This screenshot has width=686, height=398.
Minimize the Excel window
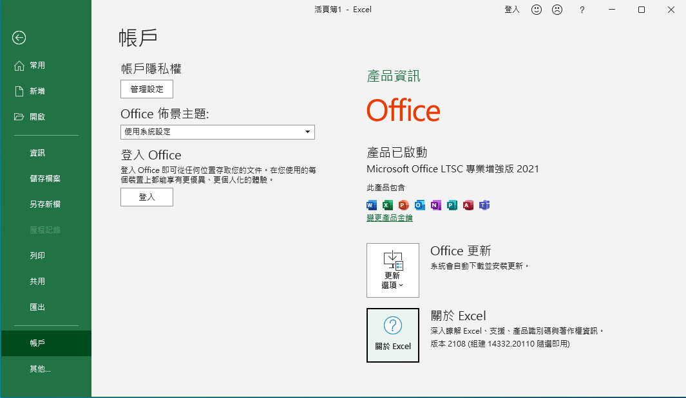tap(612, 10)
